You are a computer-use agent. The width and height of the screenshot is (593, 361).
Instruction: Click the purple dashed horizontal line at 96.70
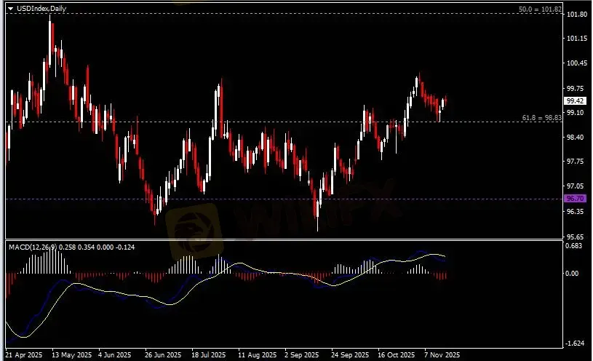click(x=291, y=199)
